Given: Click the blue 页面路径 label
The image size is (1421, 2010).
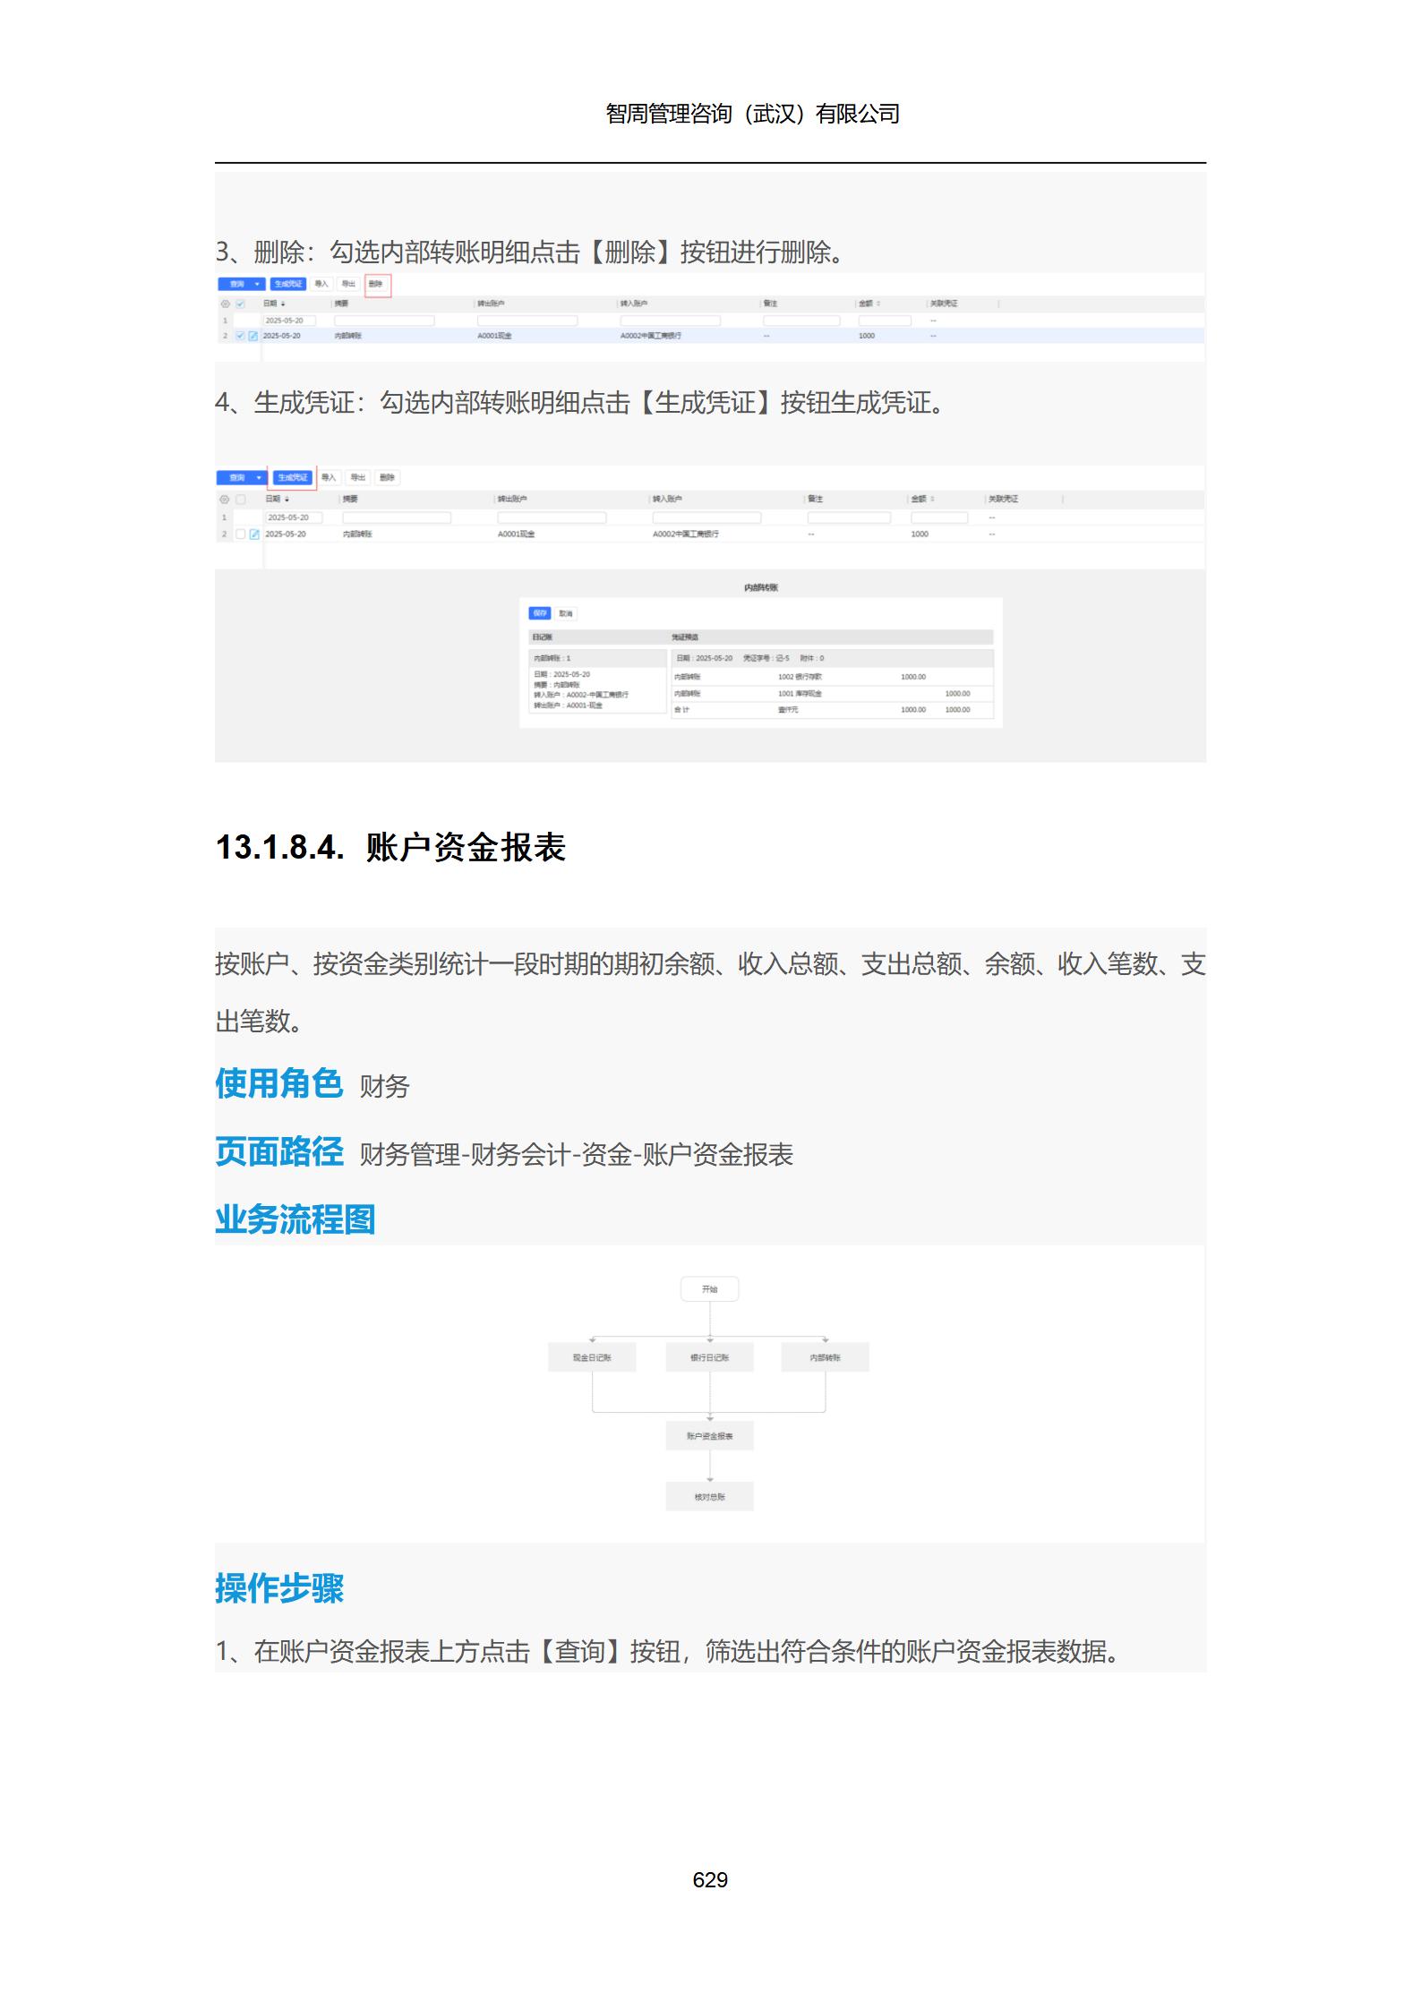Looking at the screenshot, I should click(279, 1151).
